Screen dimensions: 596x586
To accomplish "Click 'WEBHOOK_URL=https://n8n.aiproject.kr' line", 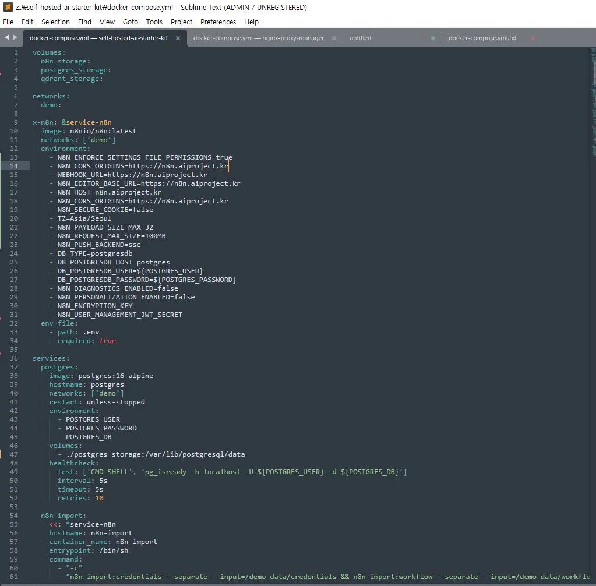I will click(x=132, y=175).
